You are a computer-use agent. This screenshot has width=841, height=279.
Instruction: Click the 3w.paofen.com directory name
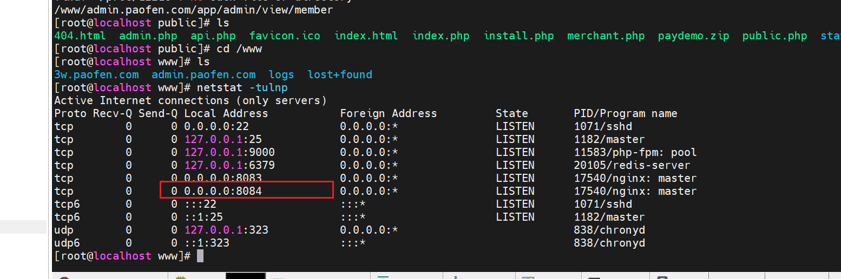96,75
